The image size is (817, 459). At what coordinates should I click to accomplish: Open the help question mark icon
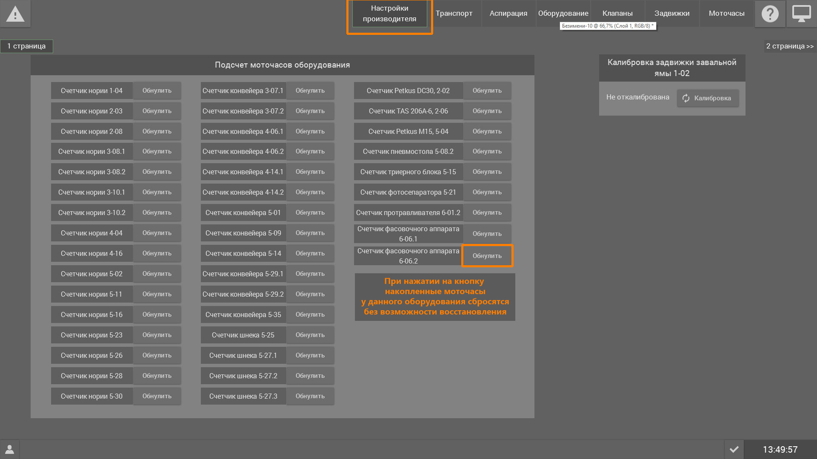770,14
